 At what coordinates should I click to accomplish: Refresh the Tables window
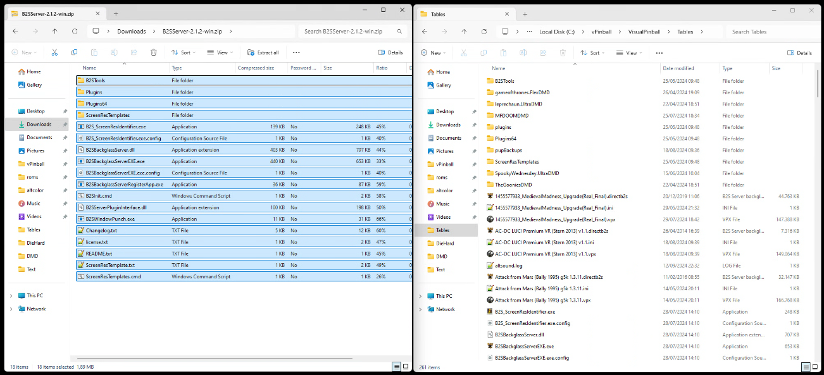484,32
